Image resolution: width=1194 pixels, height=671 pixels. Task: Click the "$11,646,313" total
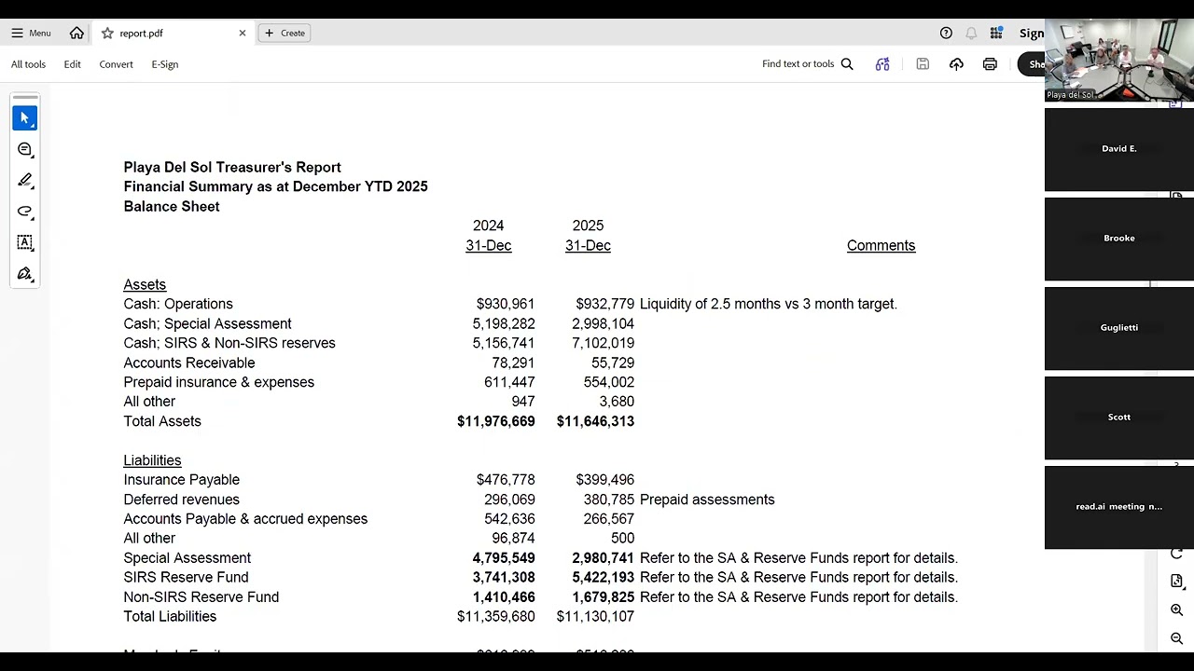click(x=595, y=421)
